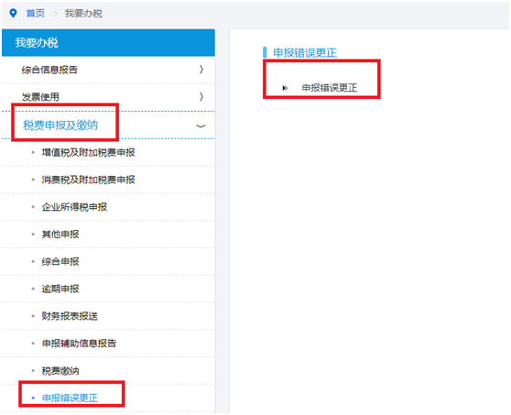511x415 pixels.
Task: Select the 税费申报及缴纳 menu heading
Action: [x=60, y=126]
